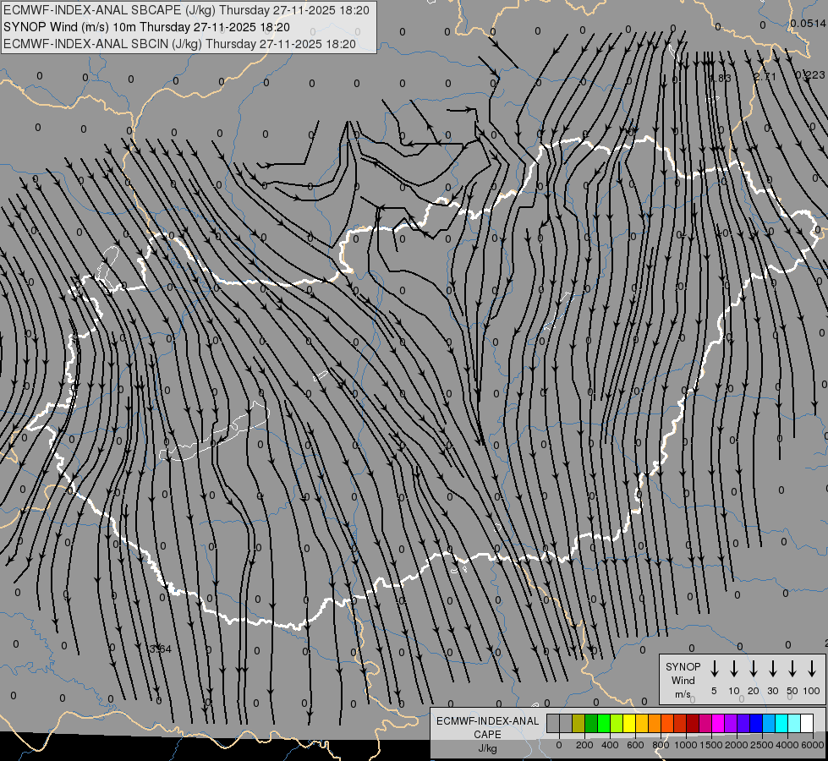This screenshot has width=828, height=761.
Task: Select the dark maroon red CAPE swatch
Action: pyautogui.click(x=694, y=724)
